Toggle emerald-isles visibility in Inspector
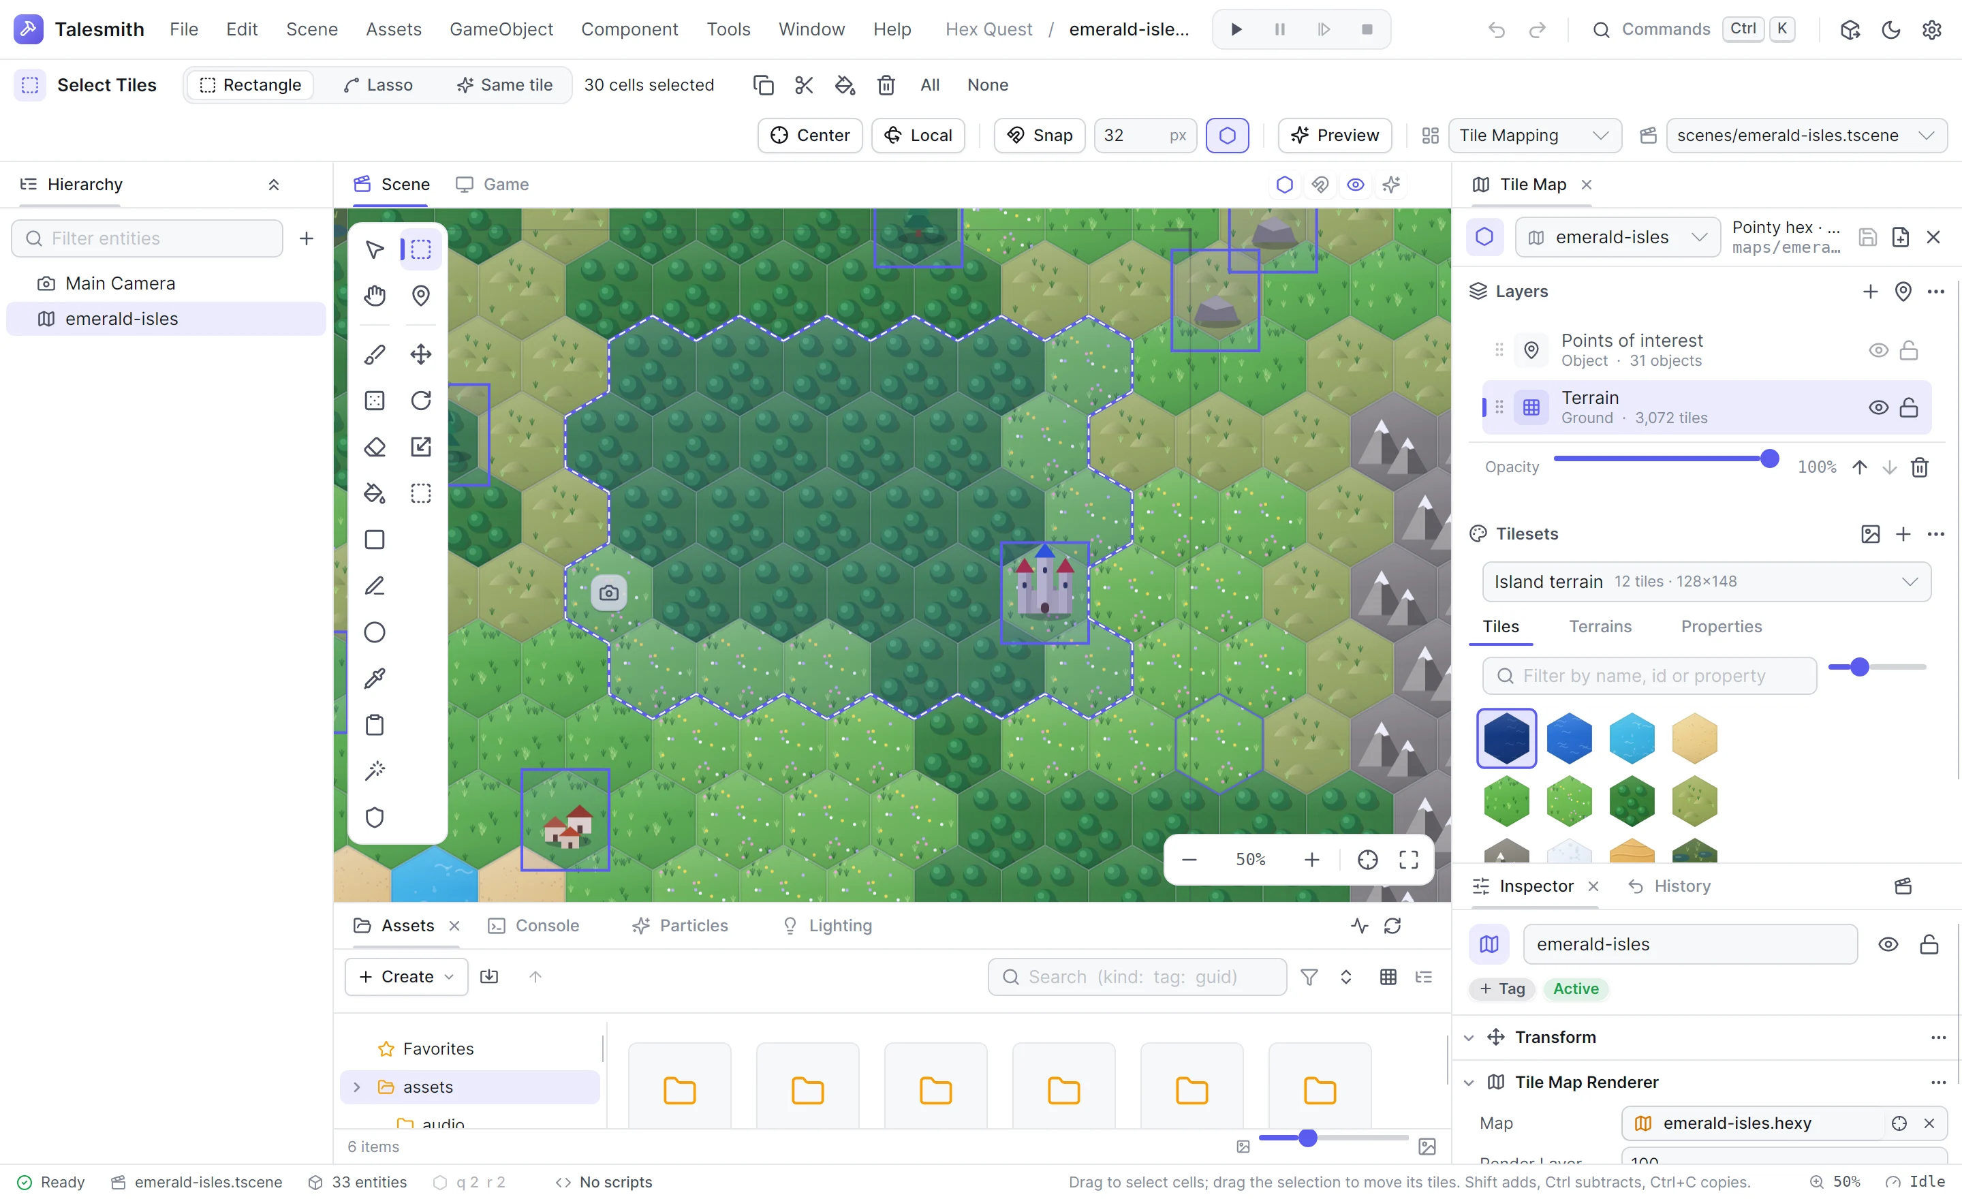The height and width of the screenshot is (1199, 1962). pyautogui.click(x=1888, y=944)
